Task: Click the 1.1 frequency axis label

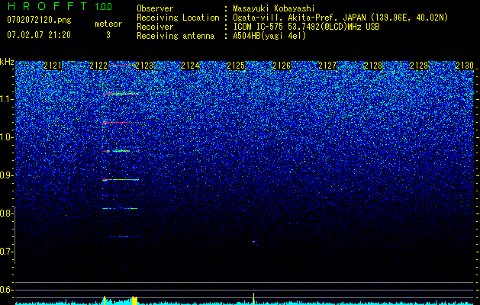Action: coord(6,99)
